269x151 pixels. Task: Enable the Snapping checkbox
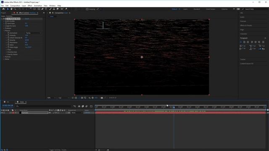pos(87,9)
